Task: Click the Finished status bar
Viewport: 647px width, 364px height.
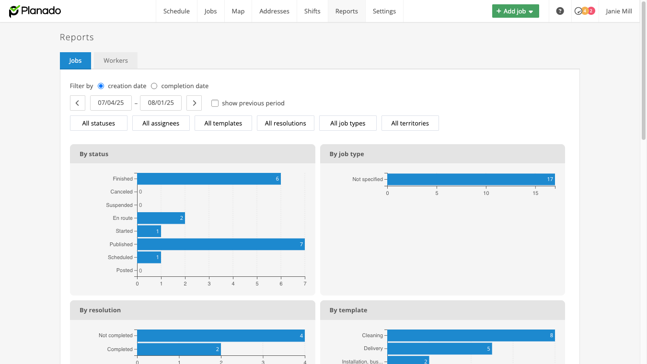Action: coord(209,179)
